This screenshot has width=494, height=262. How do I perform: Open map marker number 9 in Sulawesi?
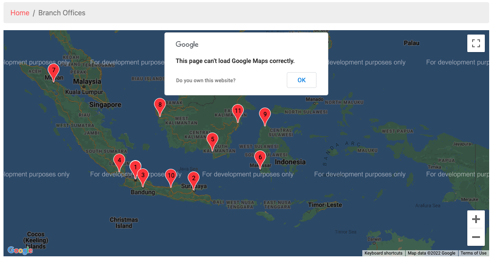[265, 115]
